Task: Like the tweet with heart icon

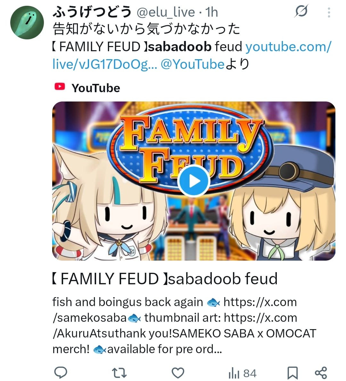Action: 178,373
